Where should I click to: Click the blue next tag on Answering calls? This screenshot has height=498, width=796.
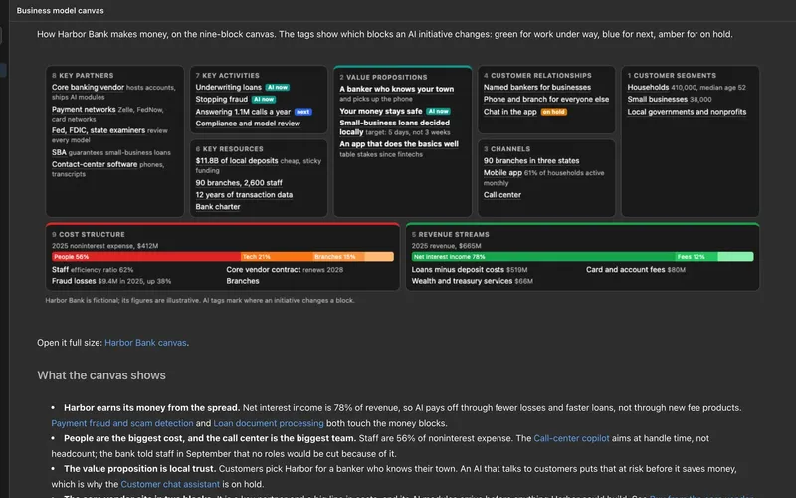[x=303, y=112]
